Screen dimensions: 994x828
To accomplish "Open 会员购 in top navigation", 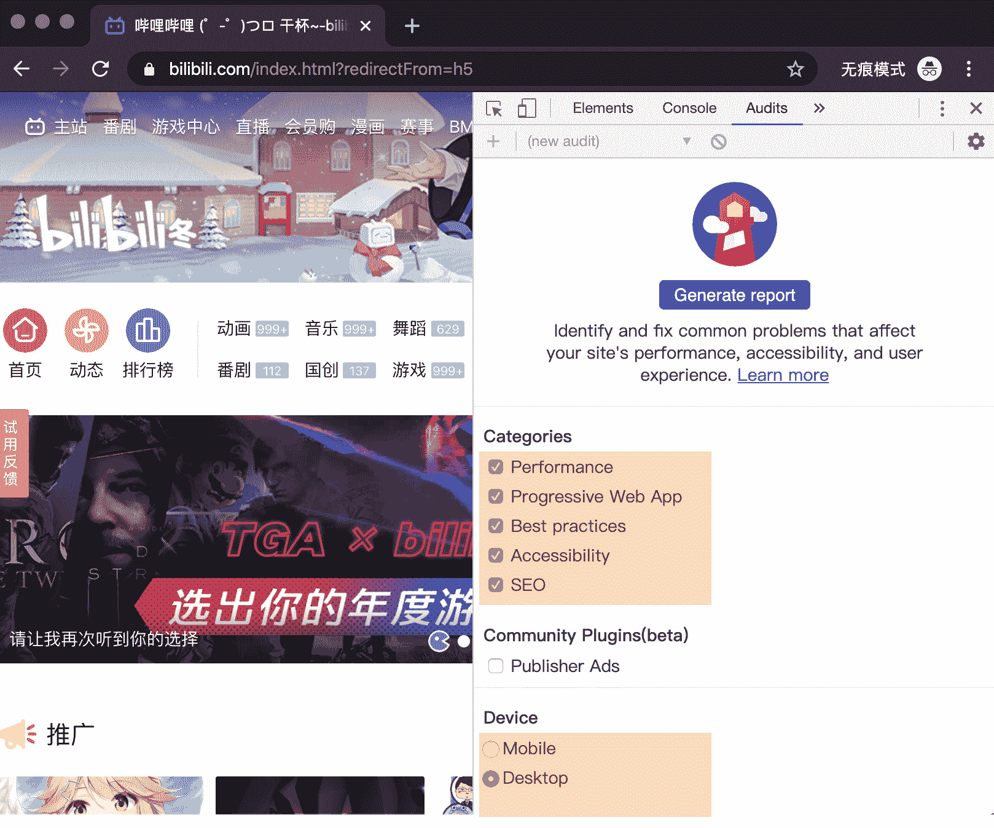I will pyautogui.click(x=310, y=127).
